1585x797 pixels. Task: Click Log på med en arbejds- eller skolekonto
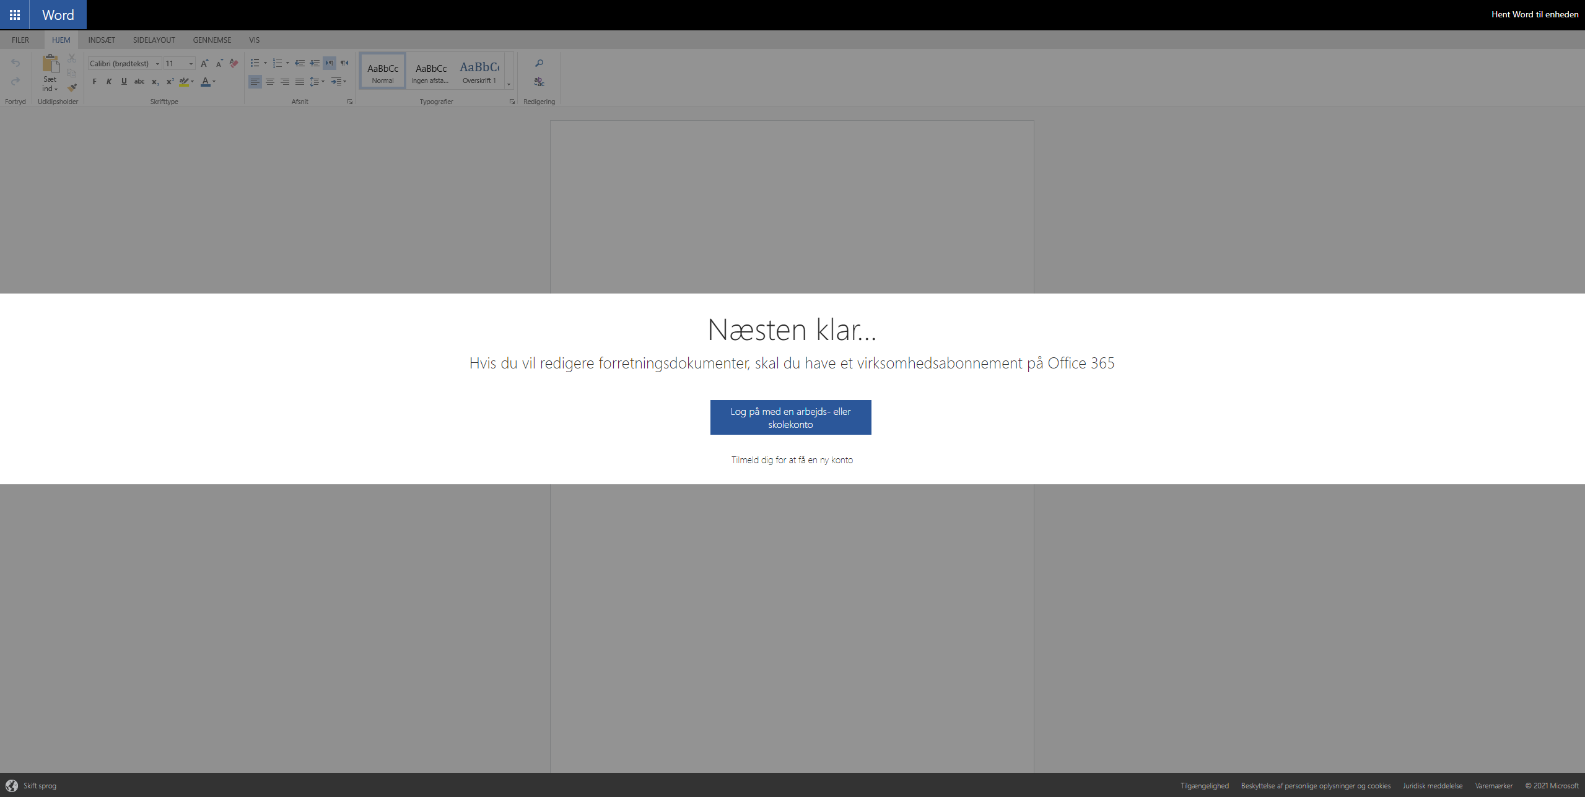click(x=790, y=417)
